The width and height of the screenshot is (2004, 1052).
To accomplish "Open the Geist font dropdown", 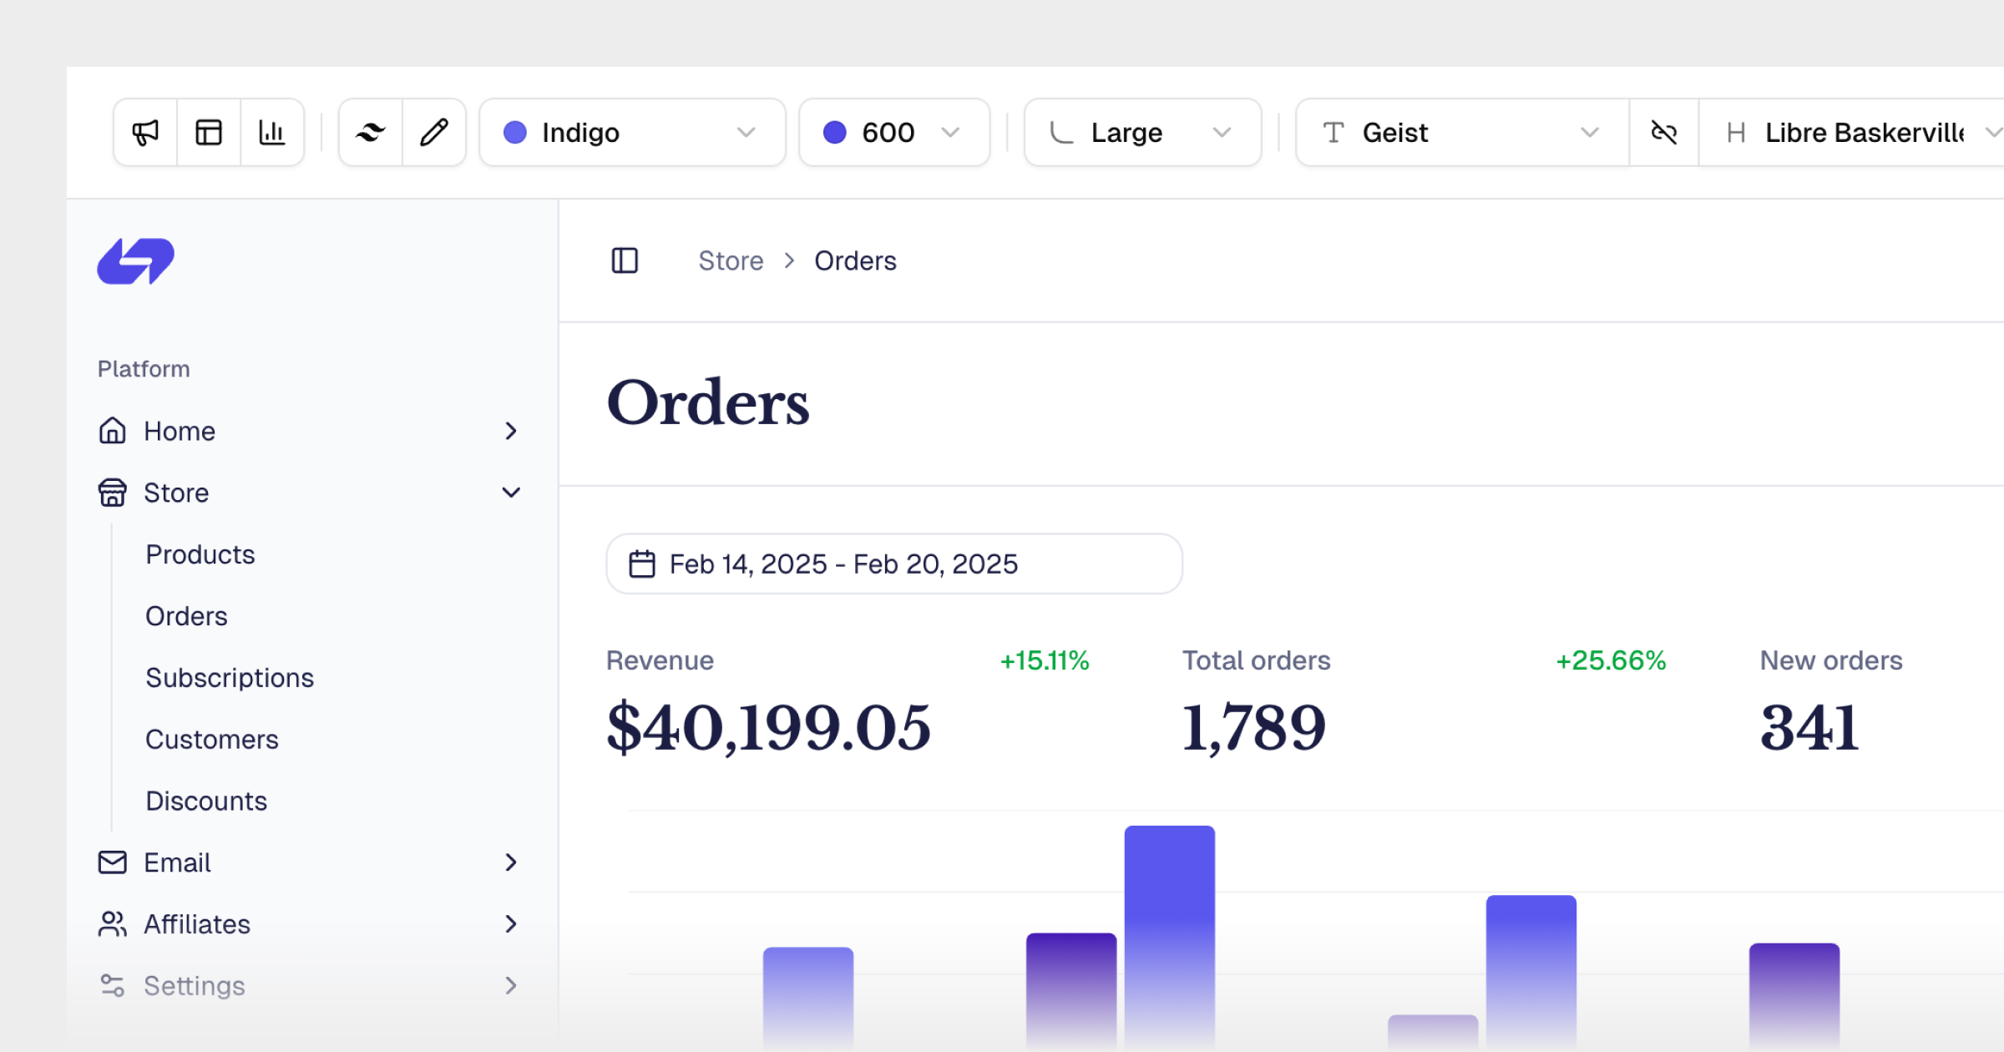I will (1461, 133).
